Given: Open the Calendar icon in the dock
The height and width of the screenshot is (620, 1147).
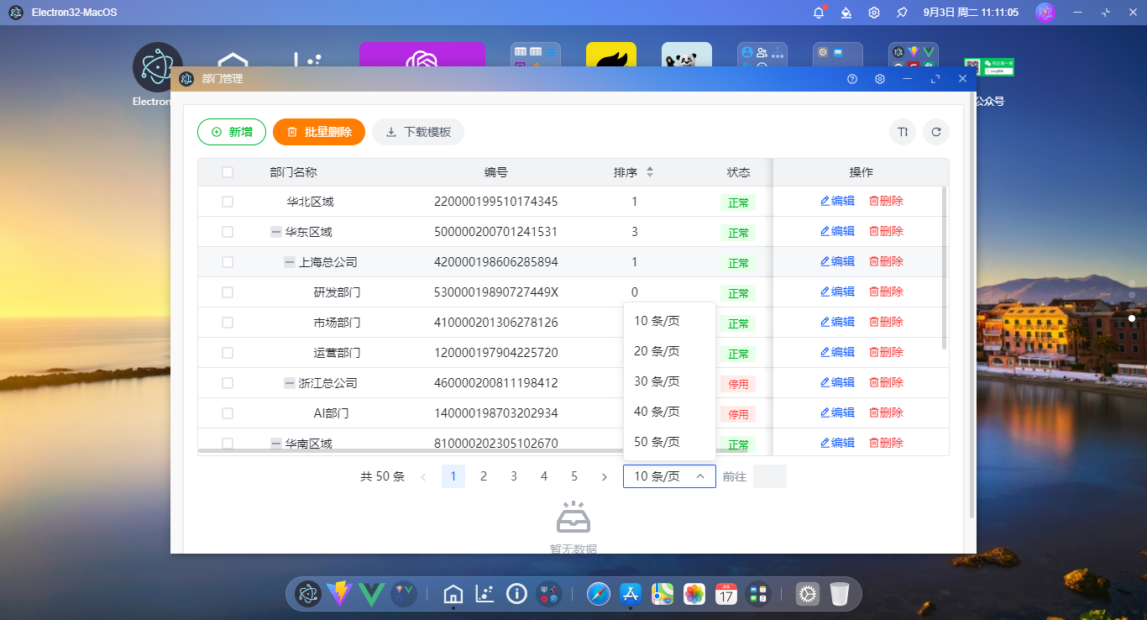Looking at the screenshot, I should 725,594.
